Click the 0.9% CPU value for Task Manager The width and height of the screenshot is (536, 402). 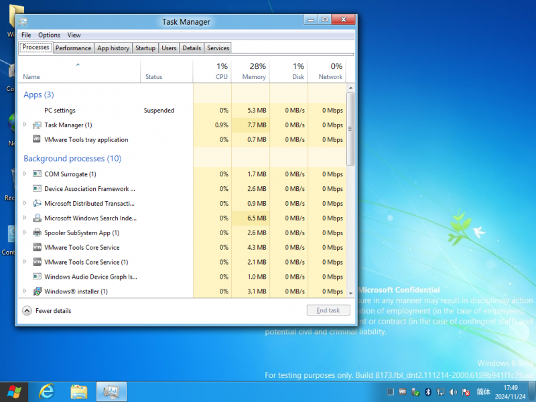[x=222, y=125]
